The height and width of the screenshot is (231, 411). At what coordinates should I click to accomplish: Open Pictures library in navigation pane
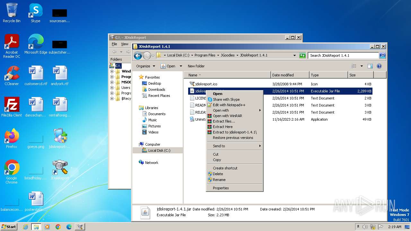point(154,126)
